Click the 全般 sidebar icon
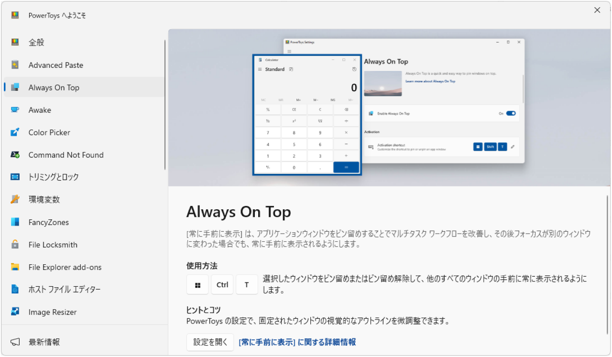612x357 pixels. (15, 42)
